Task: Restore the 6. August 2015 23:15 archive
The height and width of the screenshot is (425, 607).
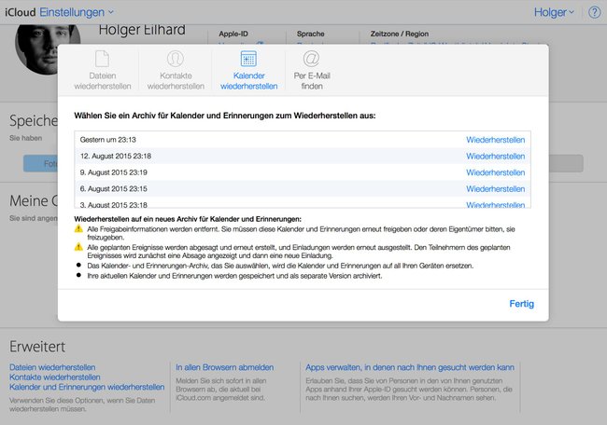Action: pos(496,189)
